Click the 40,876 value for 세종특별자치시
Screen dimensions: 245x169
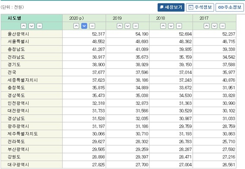click(x=229, y=80)
